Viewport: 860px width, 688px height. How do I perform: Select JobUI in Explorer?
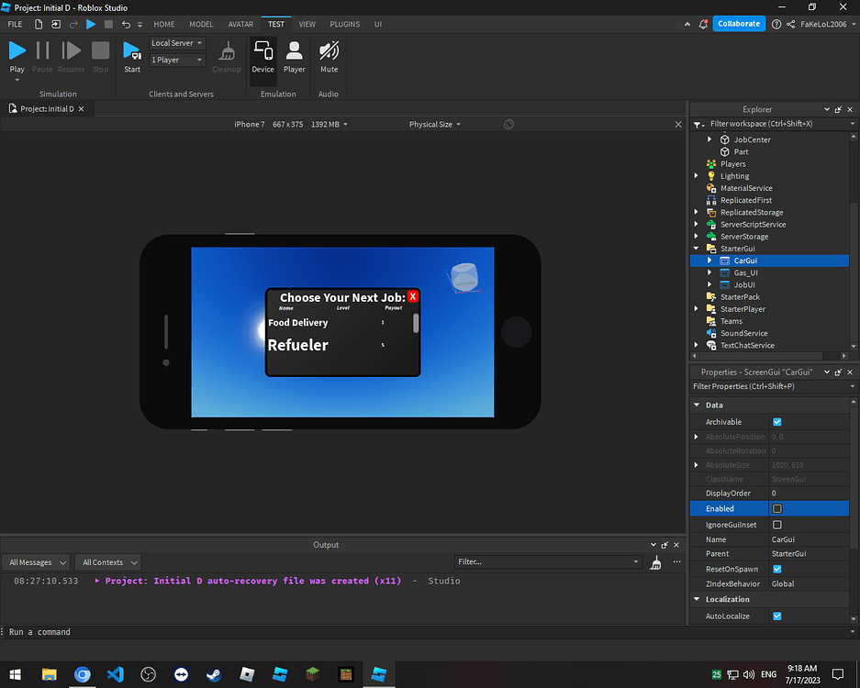(744, 284)
